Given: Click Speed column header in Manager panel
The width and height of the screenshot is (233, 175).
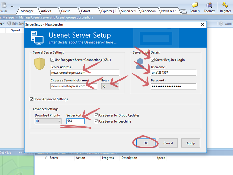Looking at the screenshot, I should 13,30.
